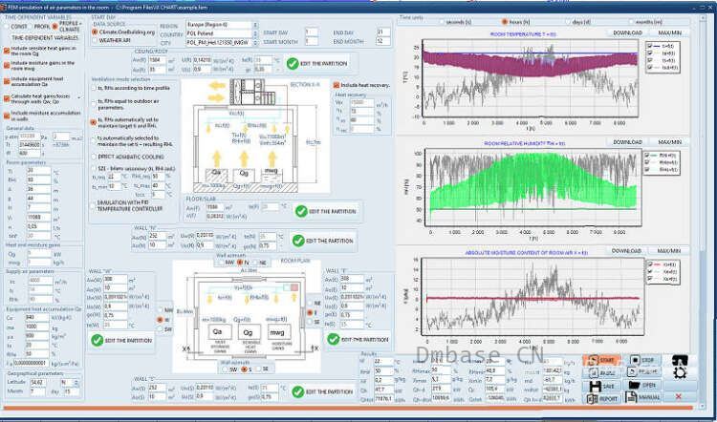This screenshot has height=422, width=717.
Task: Click TIME-DEPENDENT VARIABLES button
Action: 45,37
